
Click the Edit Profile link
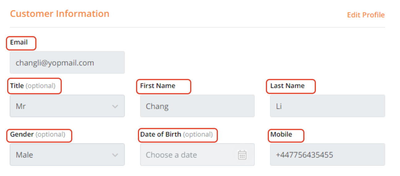click(366, 15)
